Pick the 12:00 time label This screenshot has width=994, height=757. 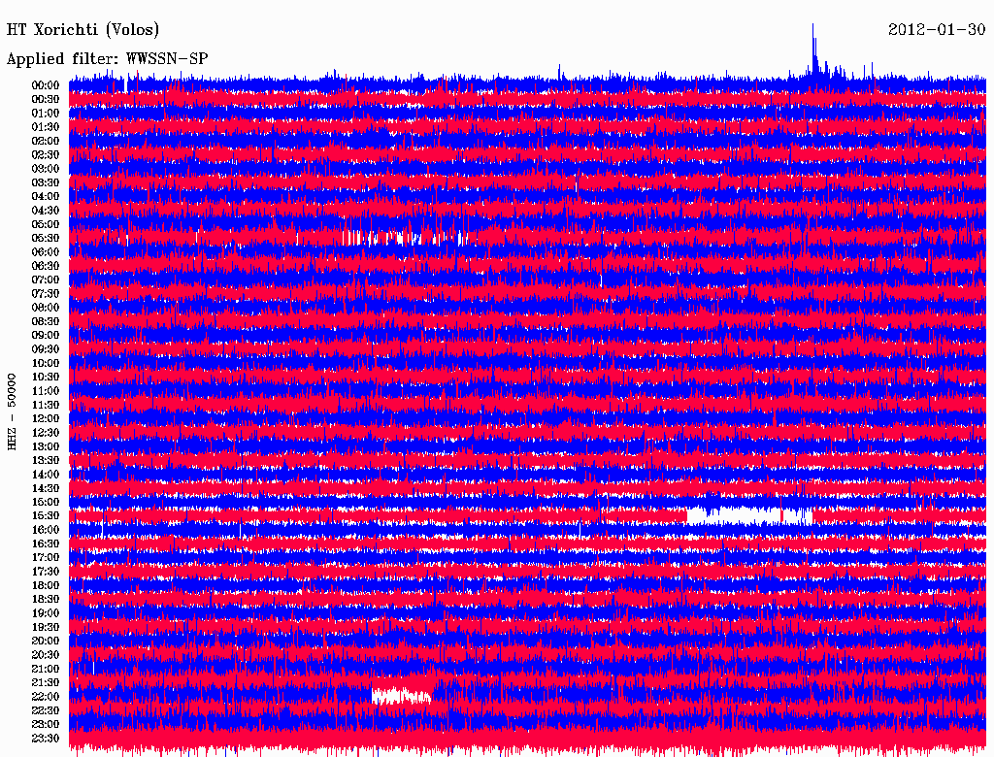(46, 418)
